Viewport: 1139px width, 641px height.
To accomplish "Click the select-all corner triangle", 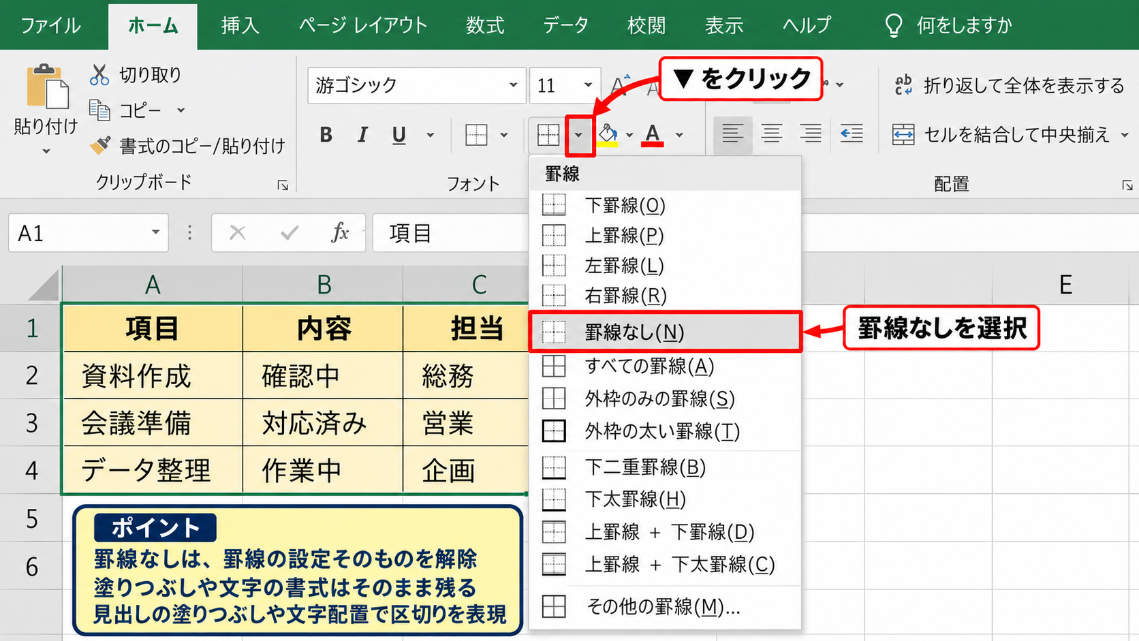I will tap(44, 285).
